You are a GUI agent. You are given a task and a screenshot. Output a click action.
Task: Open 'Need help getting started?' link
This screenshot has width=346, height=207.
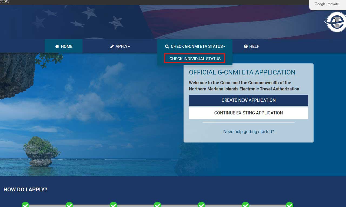pyautogui.click(x=248, y=132)
